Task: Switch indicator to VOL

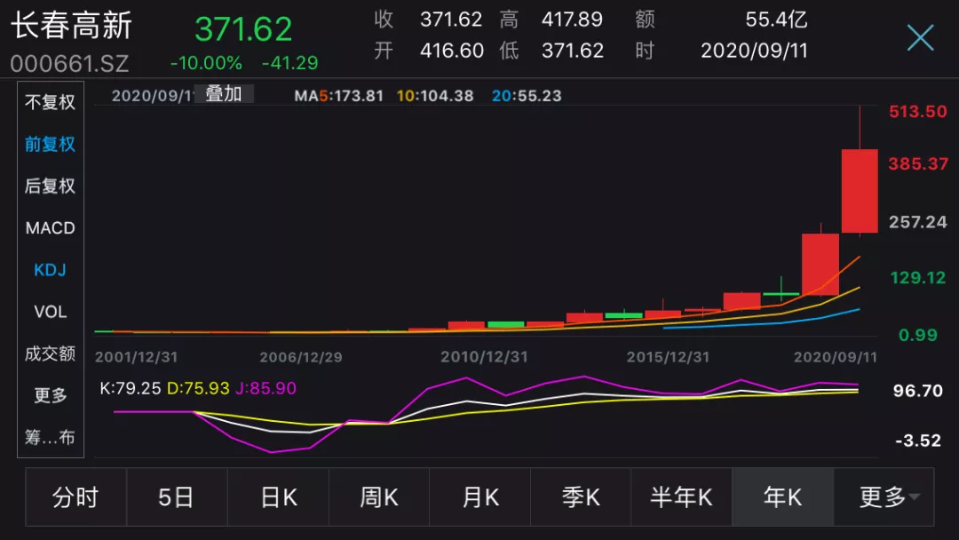Action: pyautogui.click(x=50, y=312)
